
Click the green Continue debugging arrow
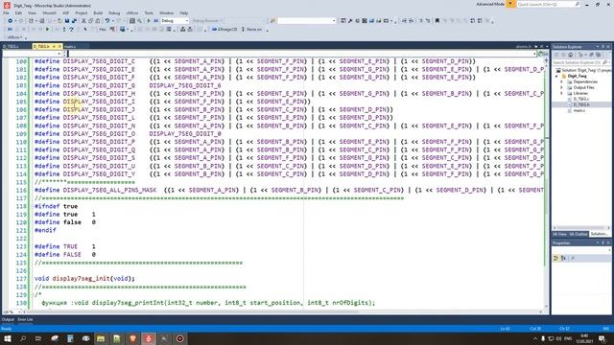pyautogui.click(x=47, y=30)
